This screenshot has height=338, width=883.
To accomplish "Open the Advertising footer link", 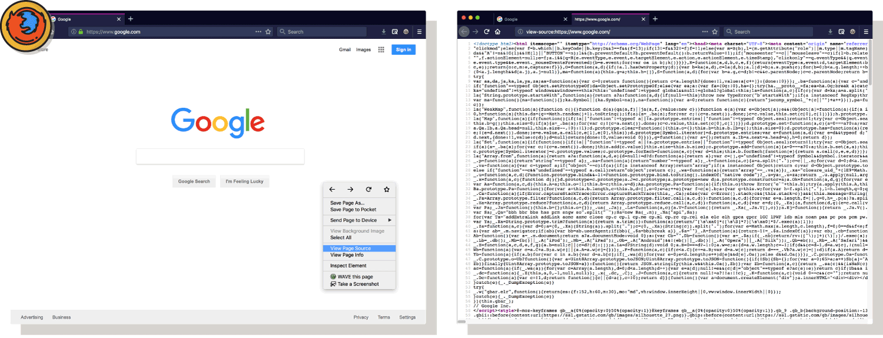I will pyautogui.click(x=32, y=317).
